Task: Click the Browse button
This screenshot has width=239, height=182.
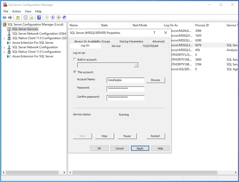Action: [155, 80]
